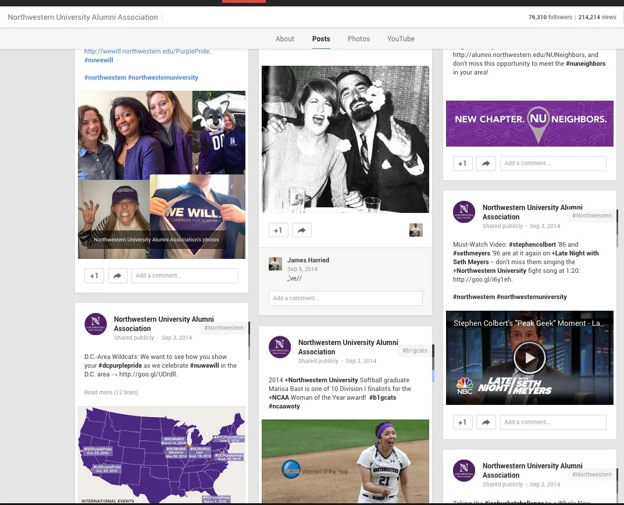This screenshot has height=505, width=624.
Task: Click the #northwesternuniversity hashtag in the PurplePride post
Action: pos(163,77)
